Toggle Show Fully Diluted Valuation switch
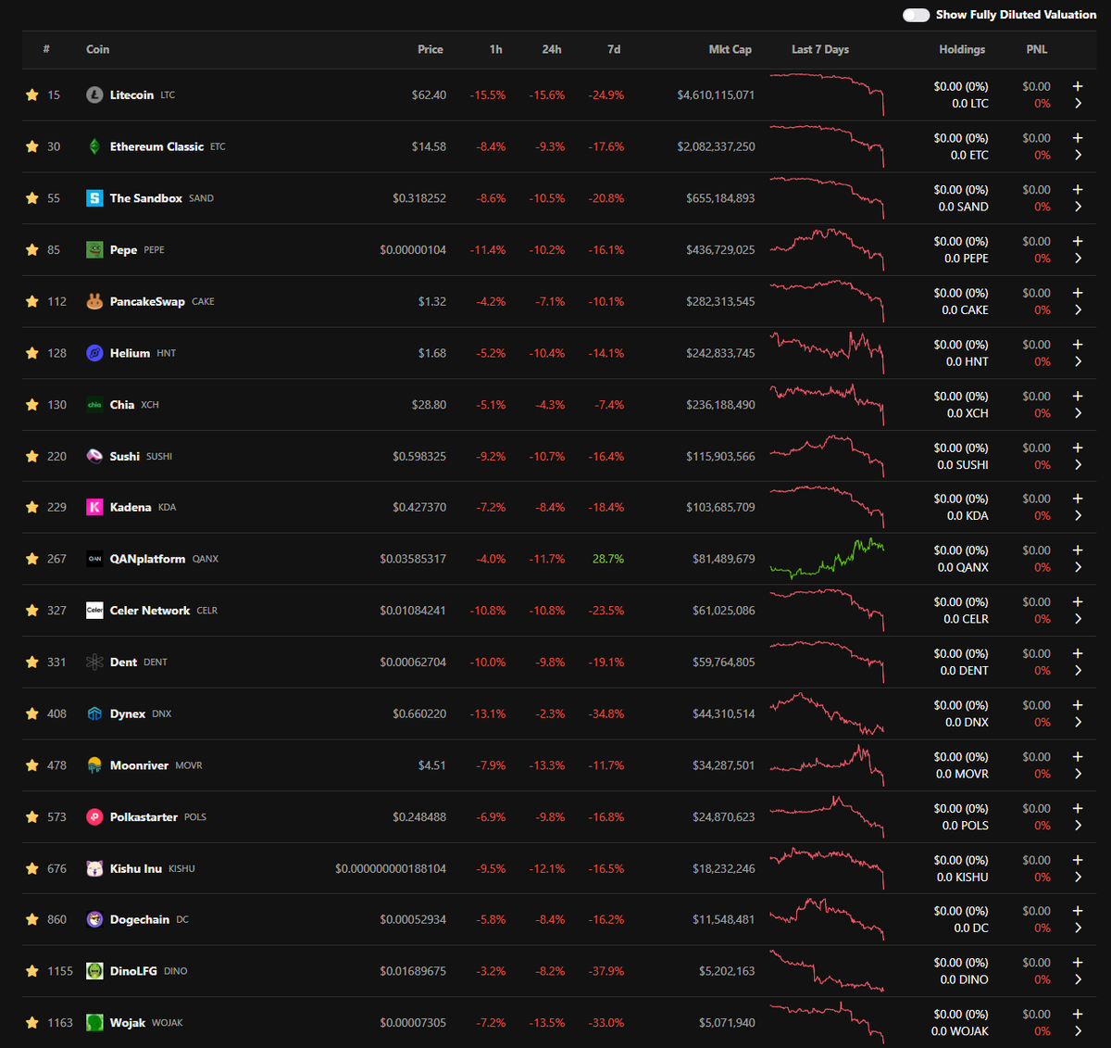 pos(916,15)
